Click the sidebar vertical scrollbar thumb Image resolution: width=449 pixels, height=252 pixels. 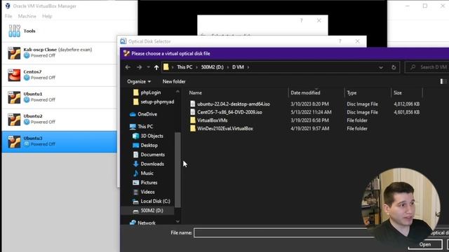(177, 170)
